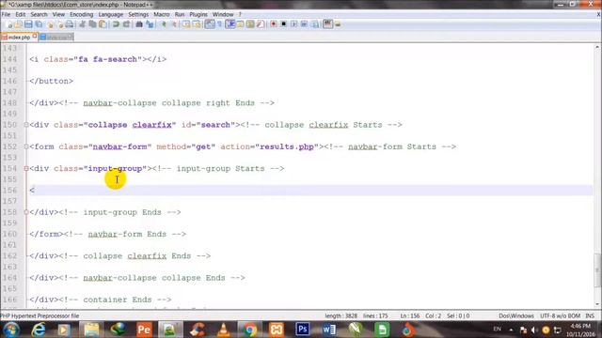602x338 pixels.
Task: Toggle Show All Characters toolbar icon
Action: tap(219, 24)
